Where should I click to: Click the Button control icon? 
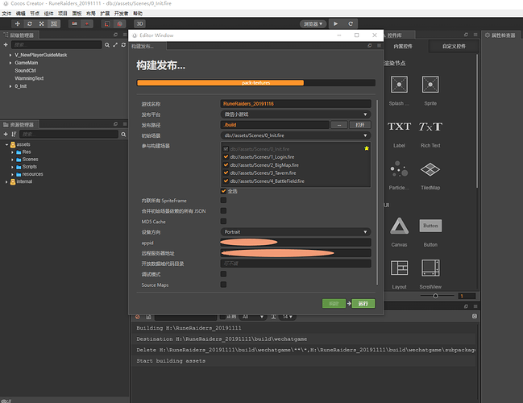tap(430, 226)
